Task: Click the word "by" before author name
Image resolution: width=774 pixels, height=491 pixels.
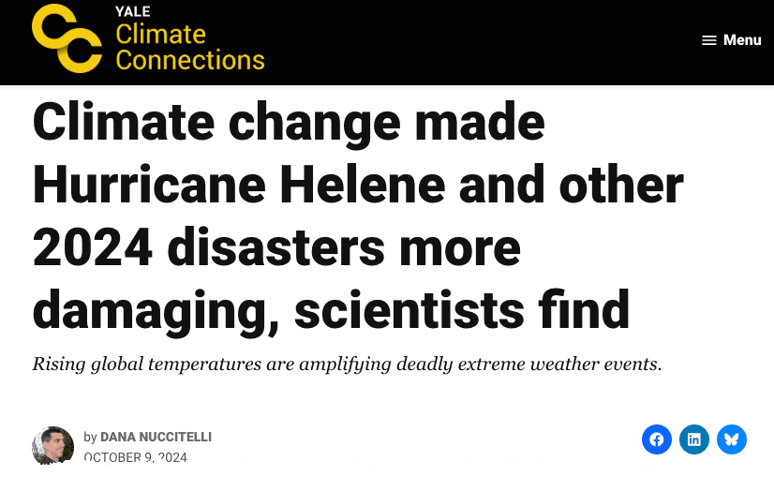Action: tap(90, 438)
